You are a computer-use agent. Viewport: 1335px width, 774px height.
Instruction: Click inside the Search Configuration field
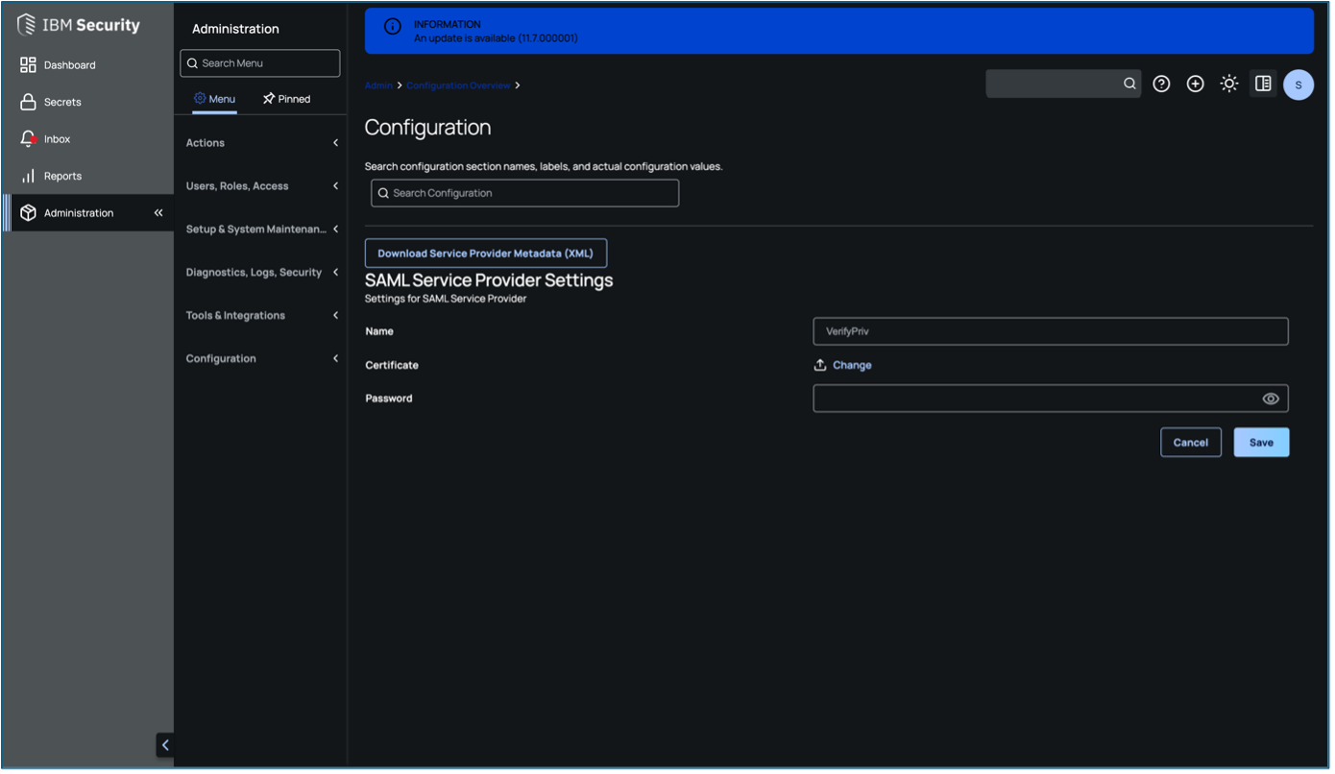(524, 192)
